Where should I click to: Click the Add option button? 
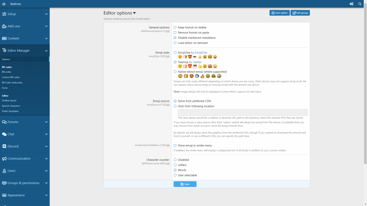(280, 13)
